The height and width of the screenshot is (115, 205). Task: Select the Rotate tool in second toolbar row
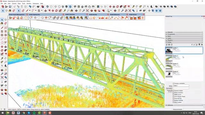[x=56, y=11]
